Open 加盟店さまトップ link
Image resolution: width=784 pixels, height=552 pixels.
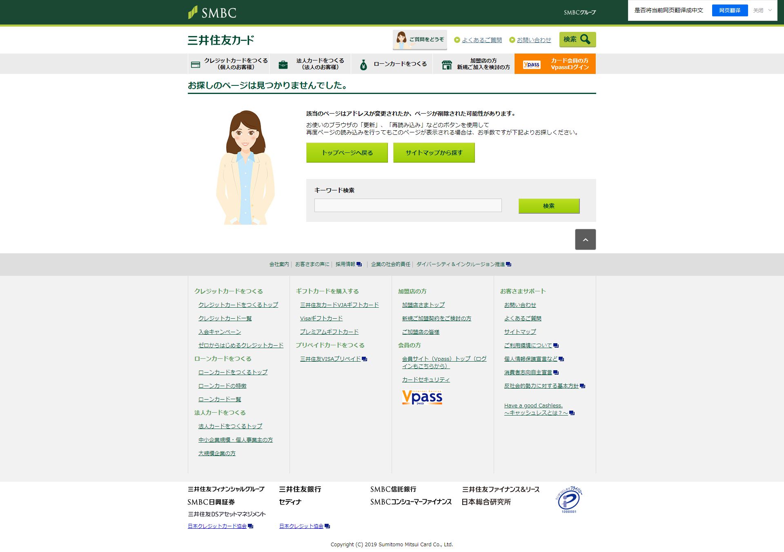423,305
